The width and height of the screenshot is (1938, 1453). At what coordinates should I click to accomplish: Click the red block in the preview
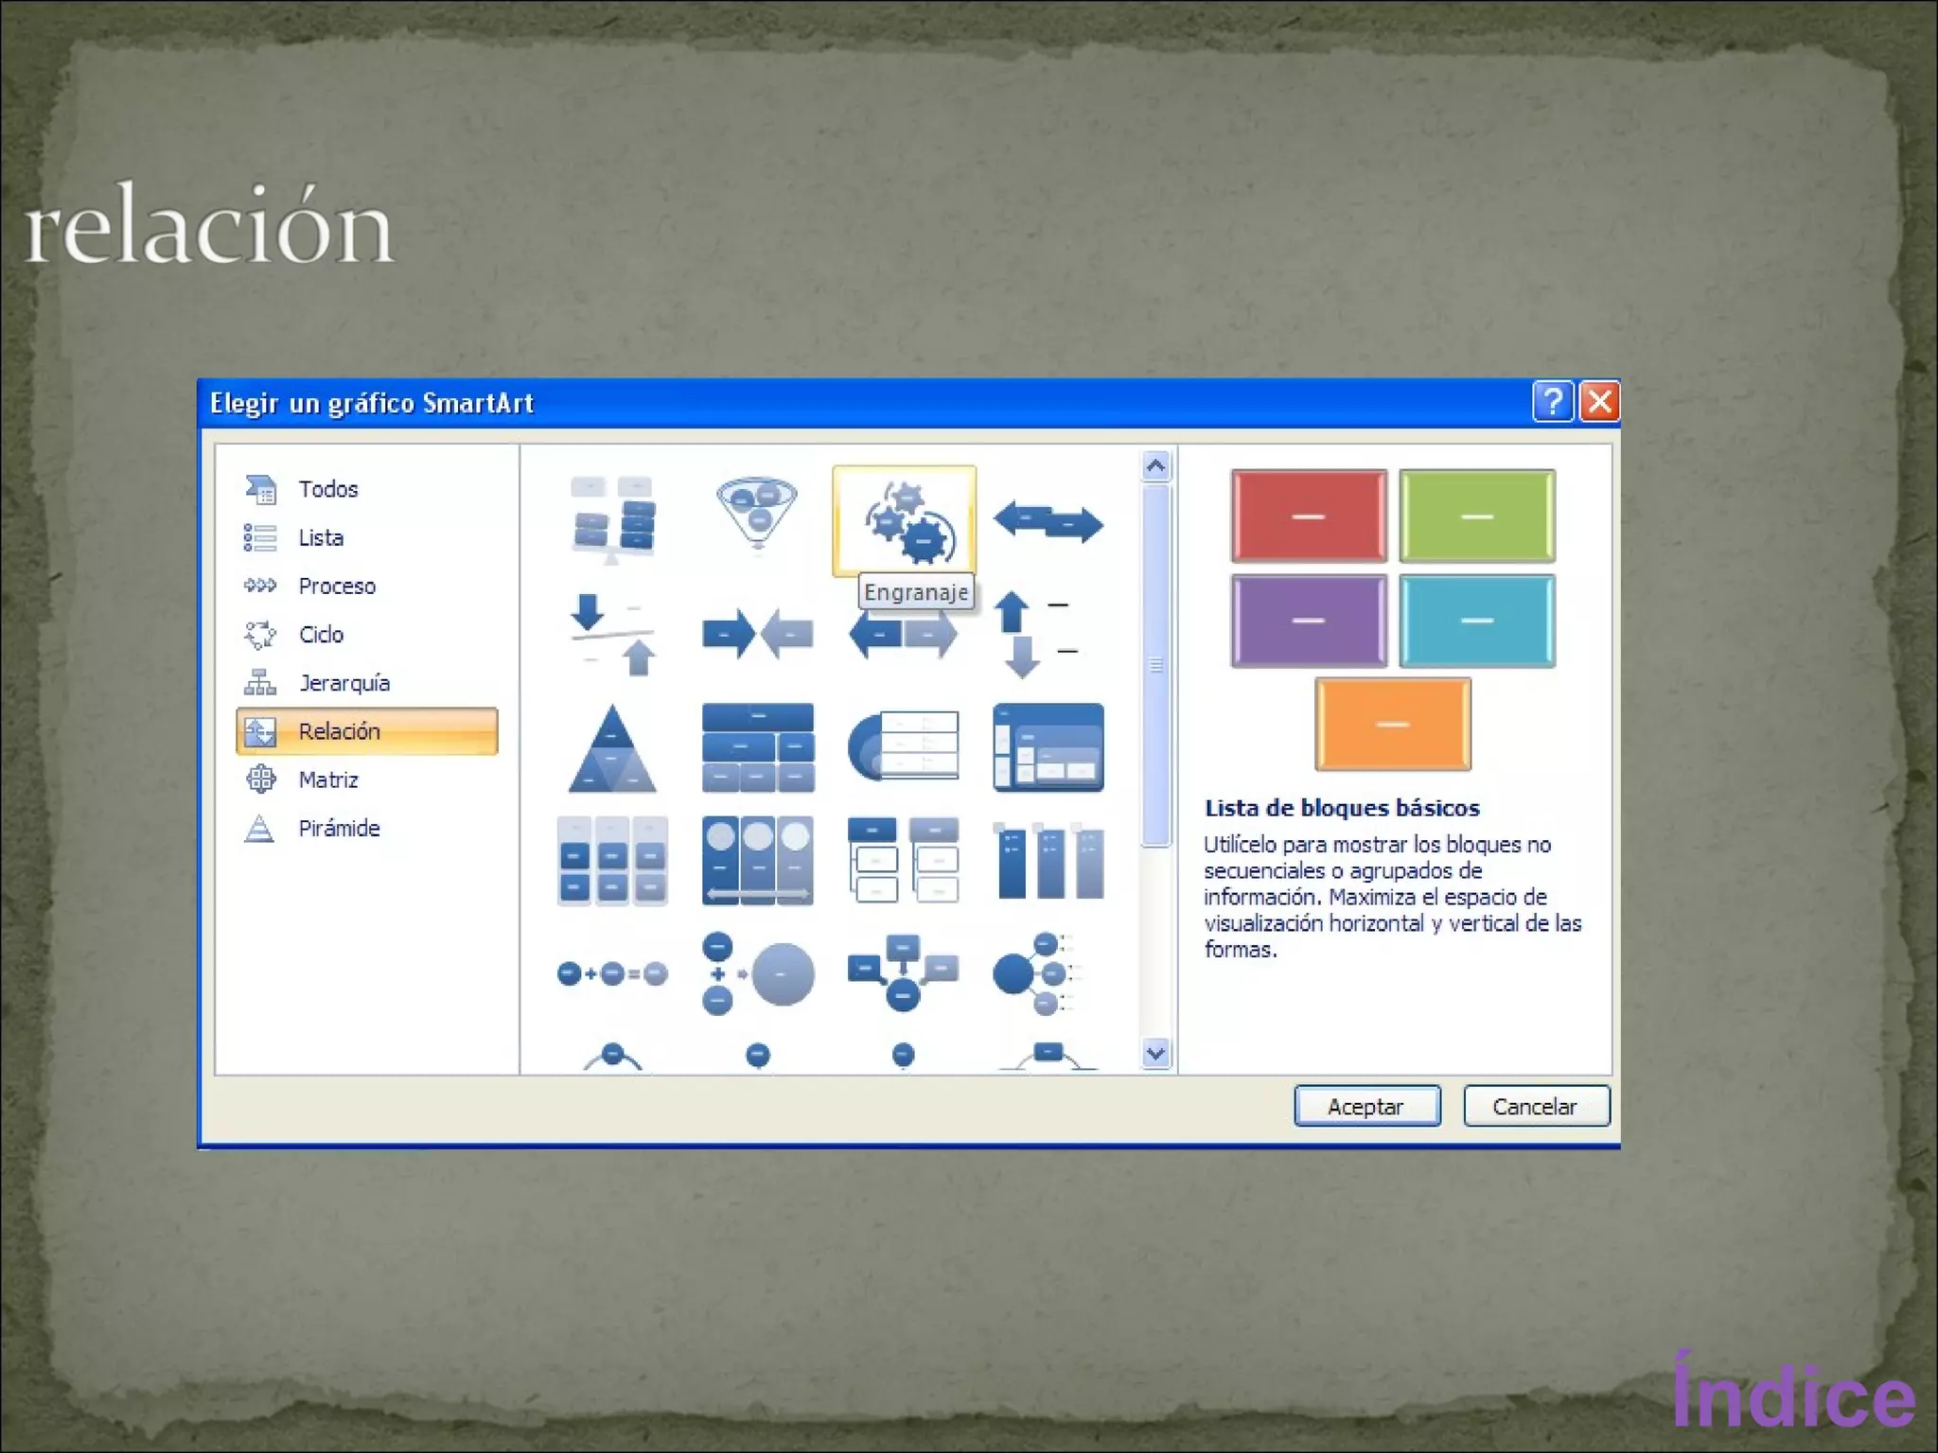pyautogui.click(x=1309, y=516)
